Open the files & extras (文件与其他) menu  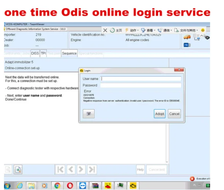(x=186, y=30)
